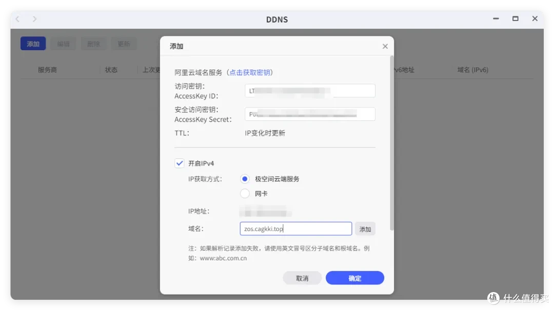Click the dialog's vertical scrollbar
The height and width of the screenshot is (310, 554).
(391, 143)
